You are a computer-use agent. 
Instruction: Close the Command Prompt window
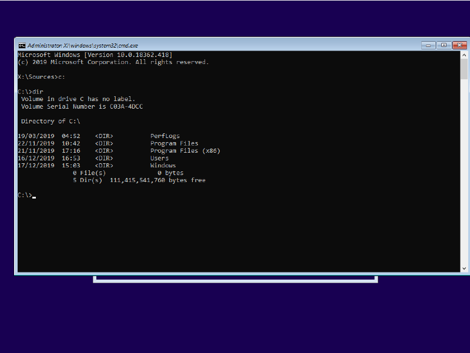point(460,45)
